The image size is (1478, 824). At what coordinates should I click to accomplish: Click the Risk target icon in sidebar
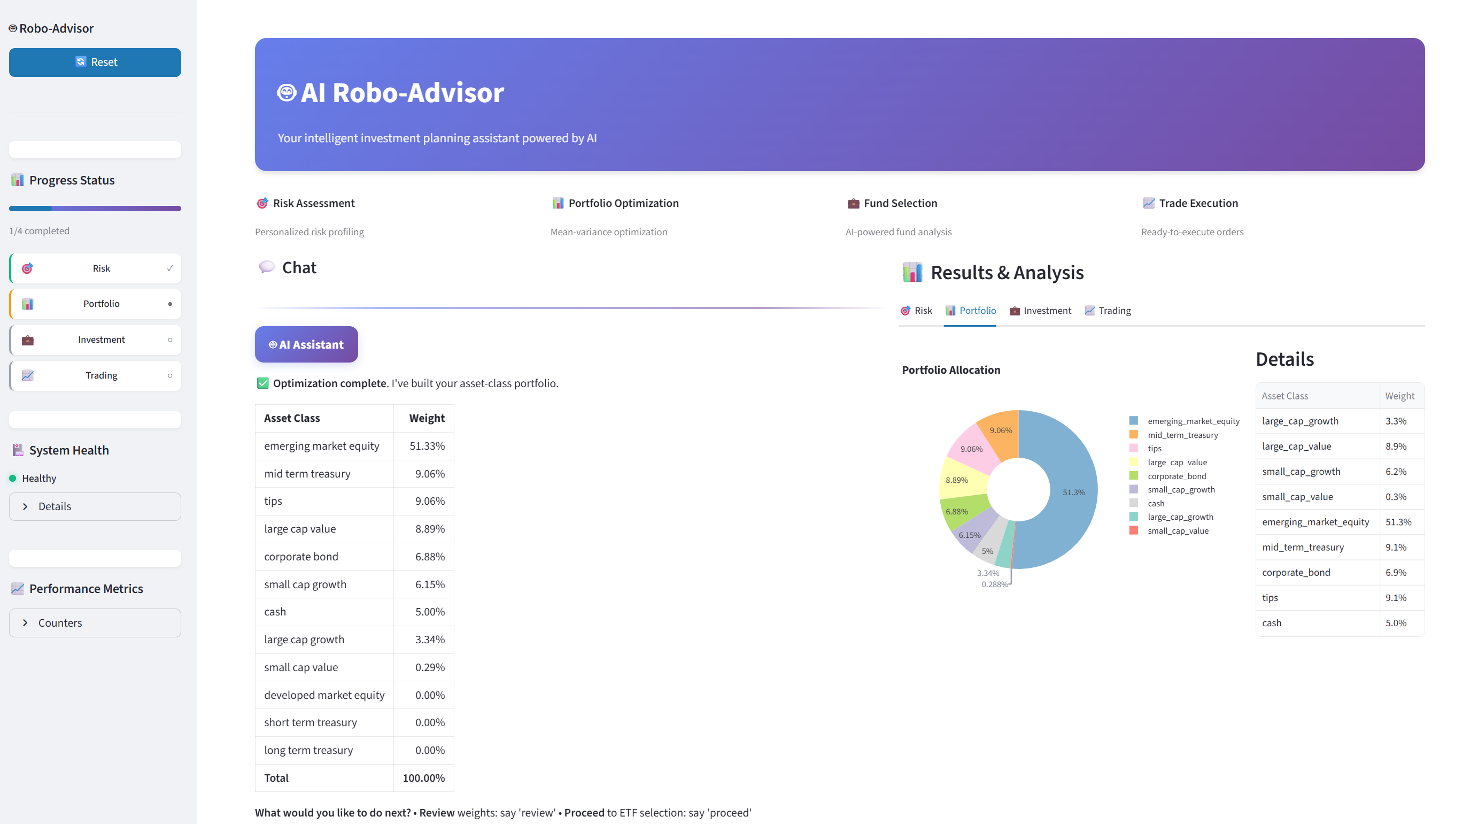tap(28, 268)
